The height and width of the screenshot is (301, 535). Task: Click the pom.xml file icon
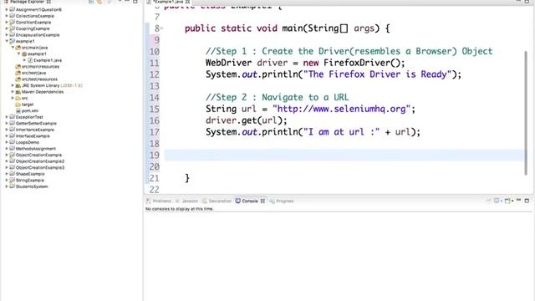(x=18, y=110)
